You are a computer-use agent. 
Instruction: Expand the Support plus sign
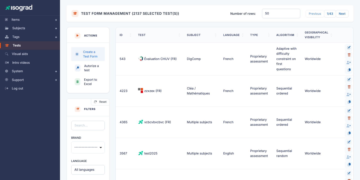click(56, 80)
